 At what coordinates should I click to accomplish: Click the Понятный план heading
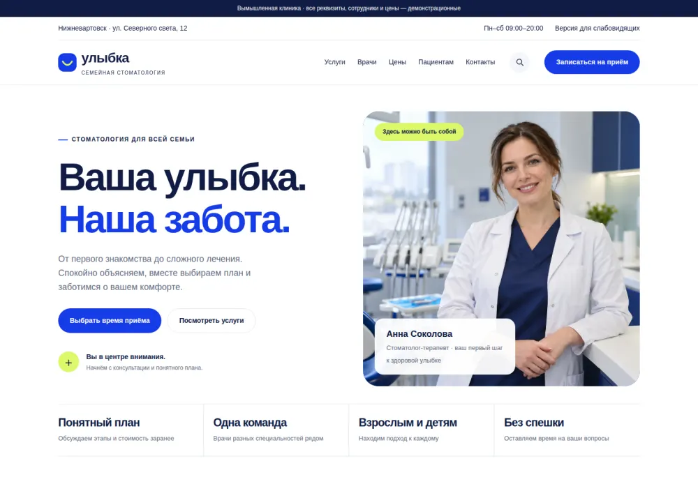pos(99,423)
